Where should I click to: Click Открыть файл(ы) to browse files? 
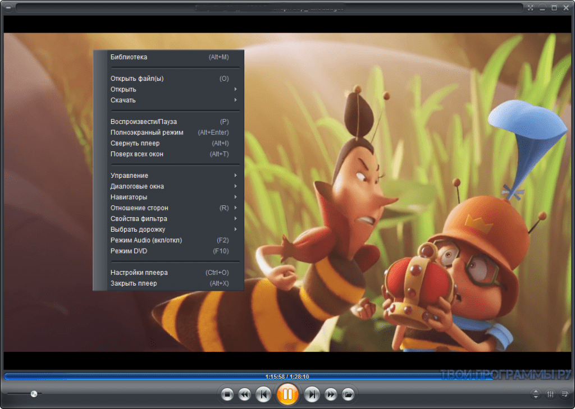click(x=137, y=79)
